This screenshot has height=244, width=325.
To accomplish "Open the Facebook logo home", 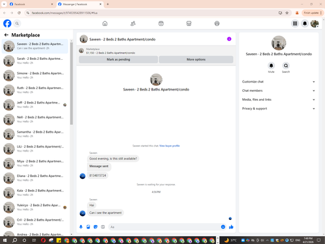I will (x=7, y=23).
